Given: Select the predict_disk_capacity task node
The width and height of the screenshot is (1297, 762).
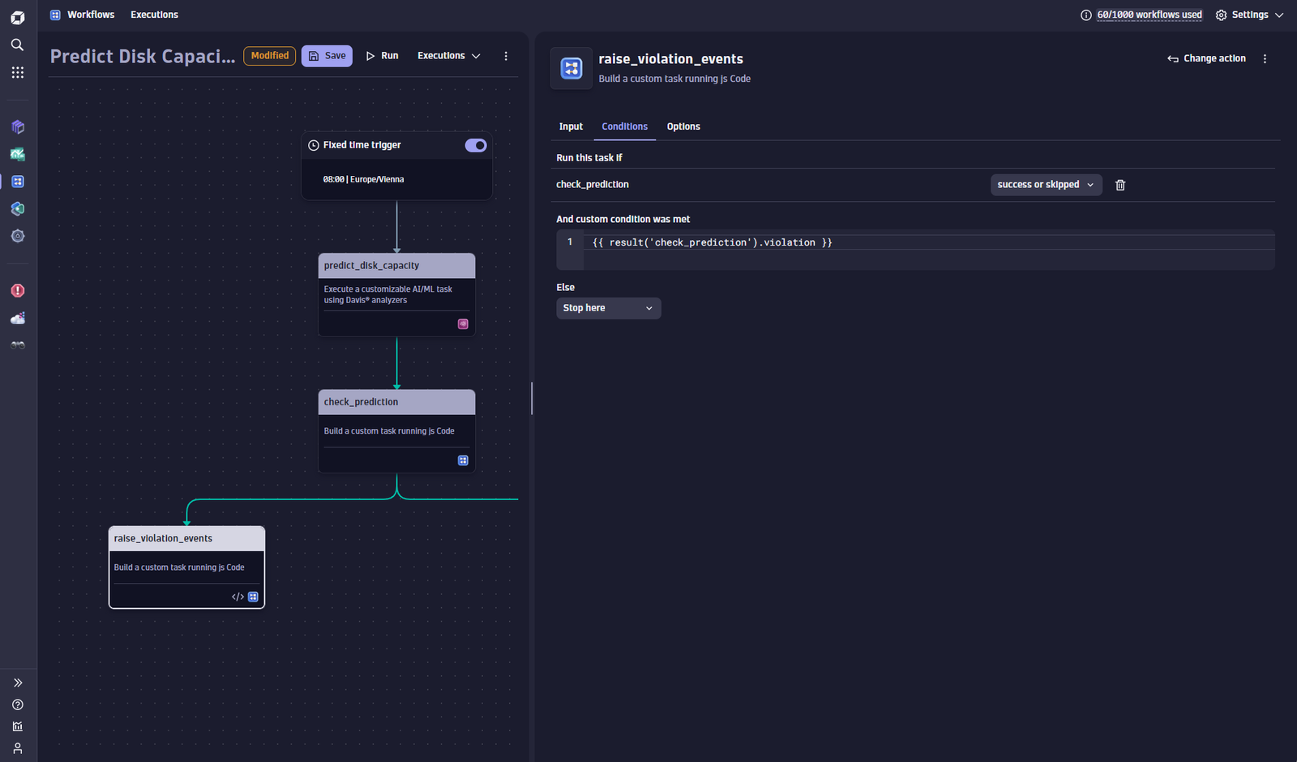Looking at the screenshot, I should tap(396, 294).
